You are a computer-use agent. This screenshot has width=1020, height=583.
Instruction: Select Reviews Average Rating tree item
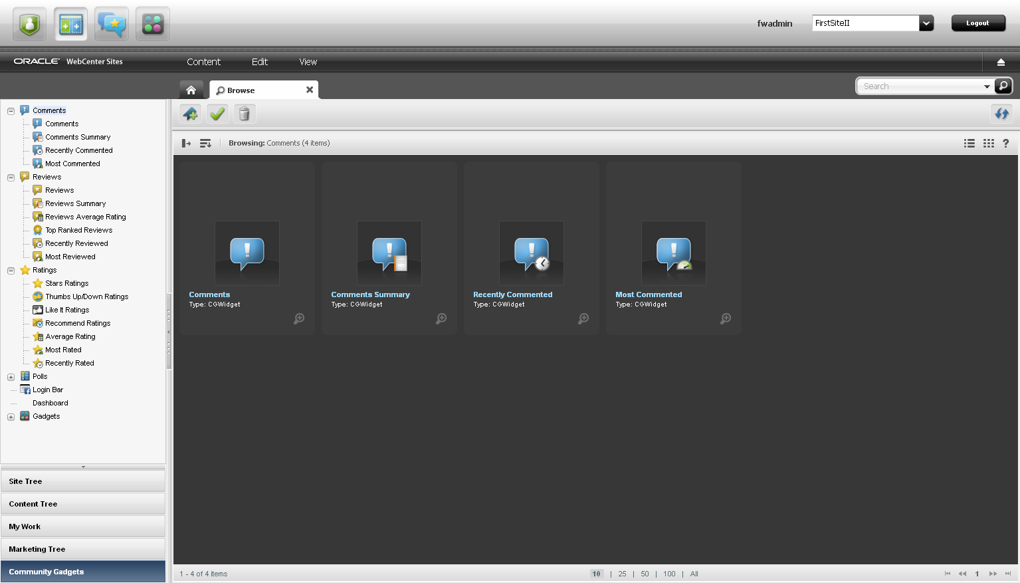coord(85,217)
